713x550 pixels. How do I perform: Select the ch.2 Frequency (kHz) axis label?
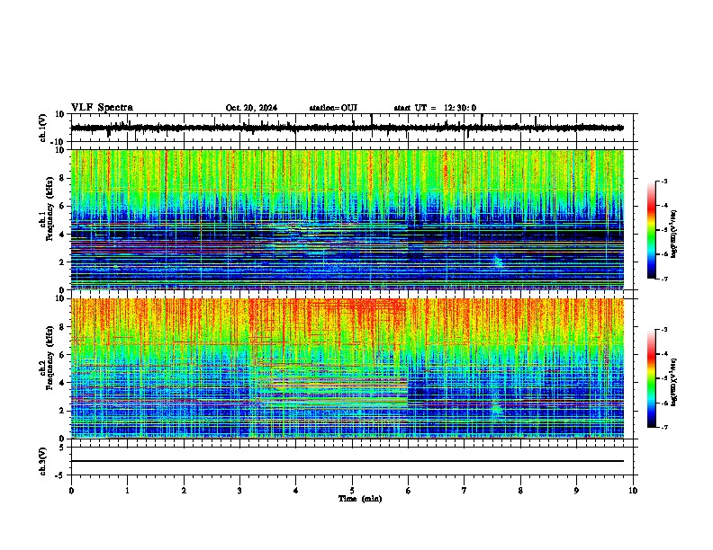pos(46,358)
